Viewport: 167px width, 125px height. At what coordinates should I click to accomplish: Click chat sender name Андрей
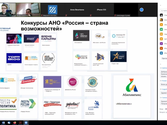coord(165,89)
